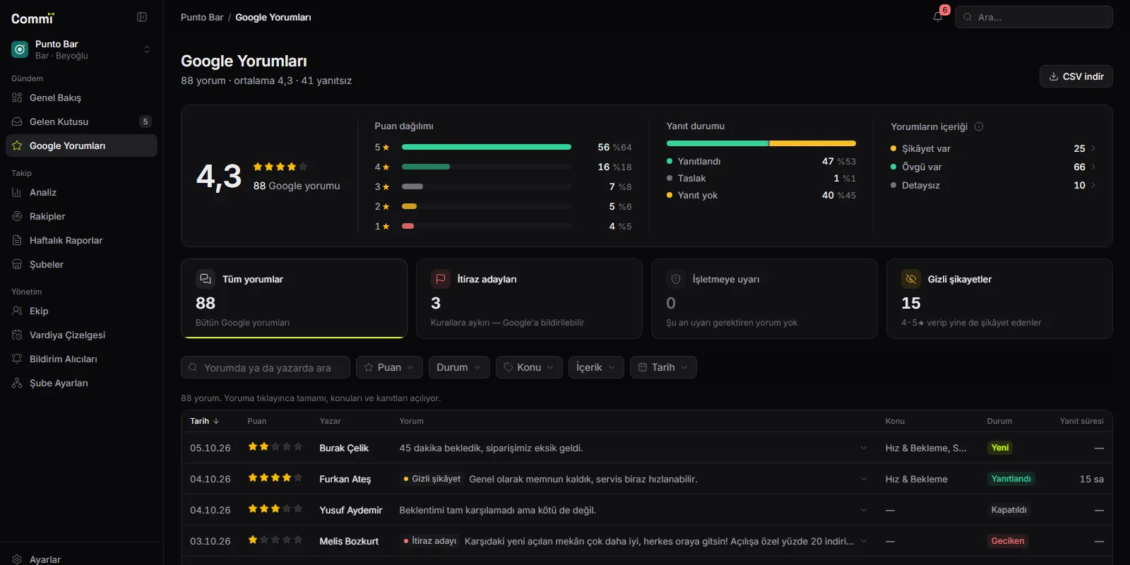Viewport: 1130px width, 565px height.
Task: Open the Puan filter dropdown
Action: click(x=389, y=367)
